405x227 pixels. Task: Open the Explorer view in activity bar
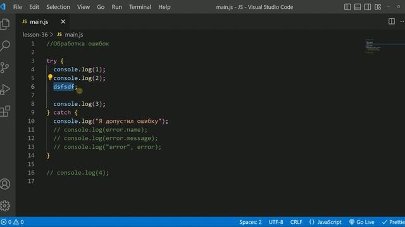point(5,24)
